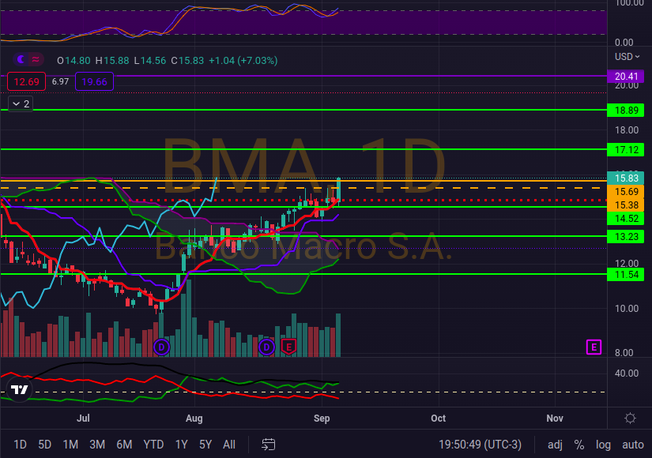This screenshot has width=652, height=458.
Task: Click the moon extended-hours session icon
Action: point(21,59)
